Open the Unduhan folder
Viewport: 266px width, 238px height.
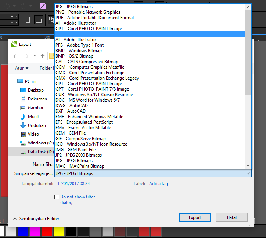tap(33, 125)
